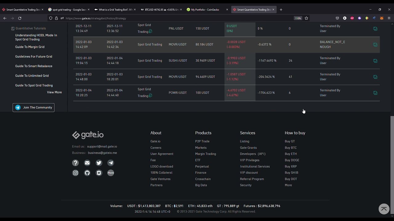Open details icon for PNL/USDT row
394x221 pixels.
375,29
